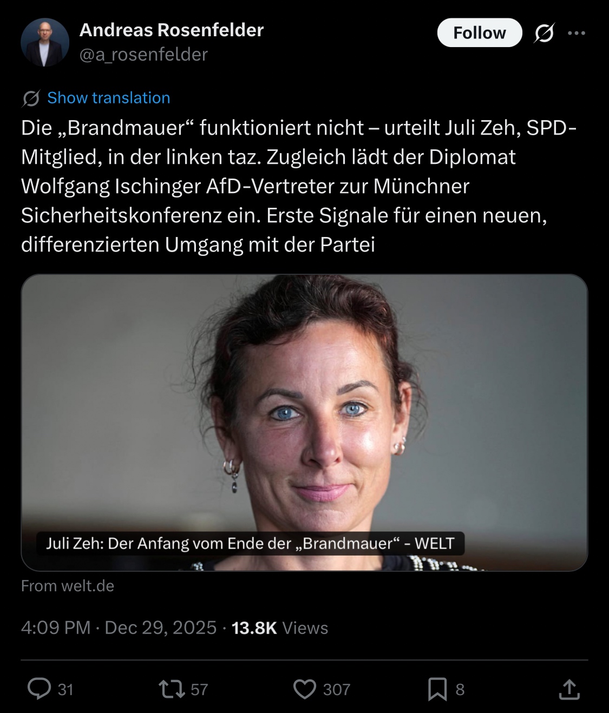Click the 57 reposts count
Screen dimensions: 609x713
[199, 690]
